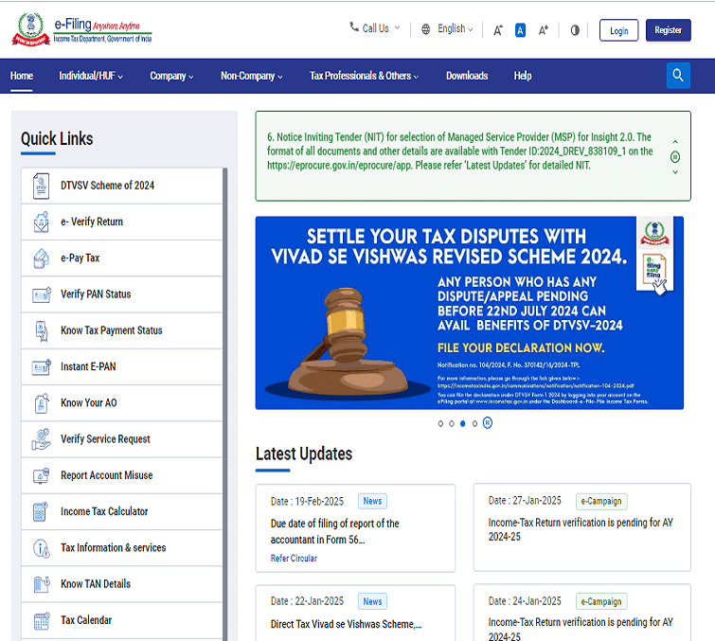This screenshot has height=641, width=715.
Task: Click the e-Pay Tax icon
Action: tap(41, 258)
